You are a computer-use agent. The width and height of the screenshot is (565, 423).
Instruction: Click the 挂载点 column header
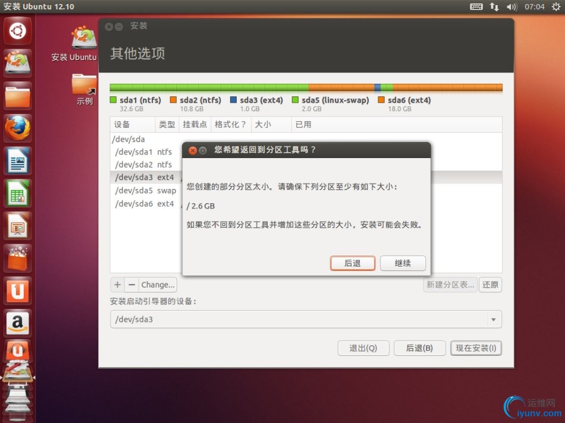[x=194, y=125]
